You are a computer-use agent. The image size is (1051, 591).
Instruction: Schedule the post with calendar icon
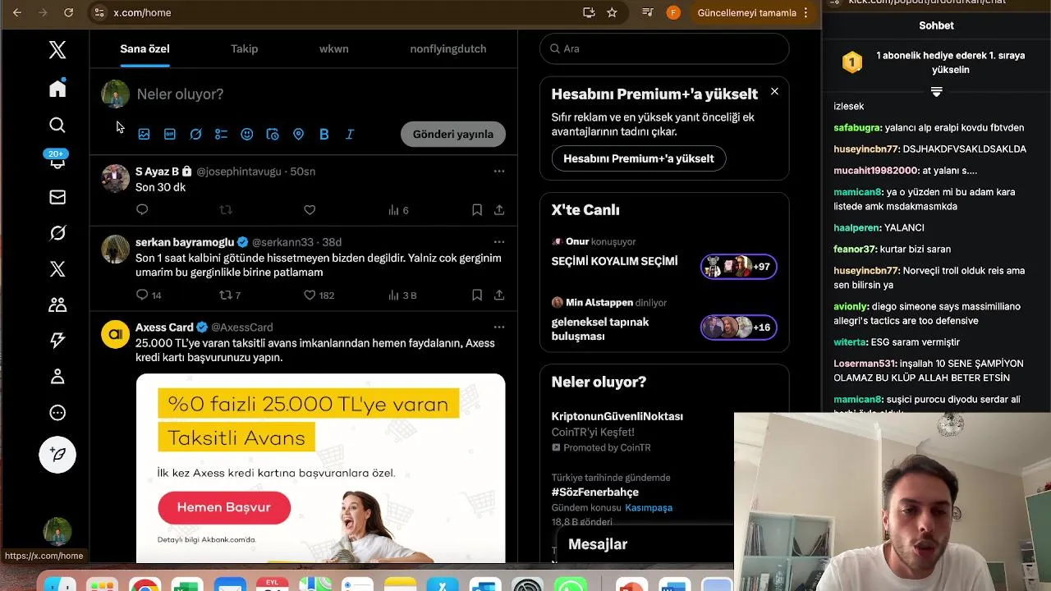(x=273, y=134)
